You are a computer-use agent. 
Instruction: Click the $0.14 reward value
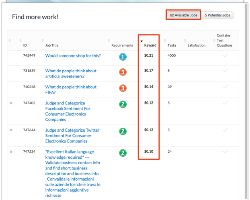pos(149,87)
